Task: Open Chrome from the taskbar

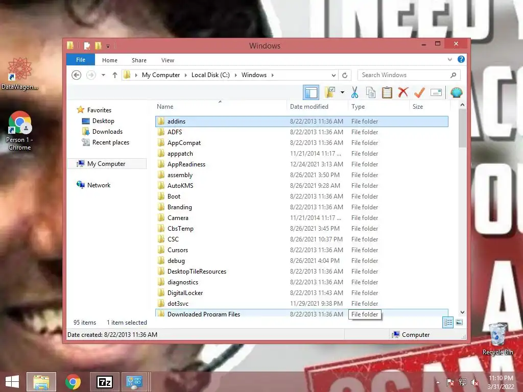Action: [x=73, y=382]
